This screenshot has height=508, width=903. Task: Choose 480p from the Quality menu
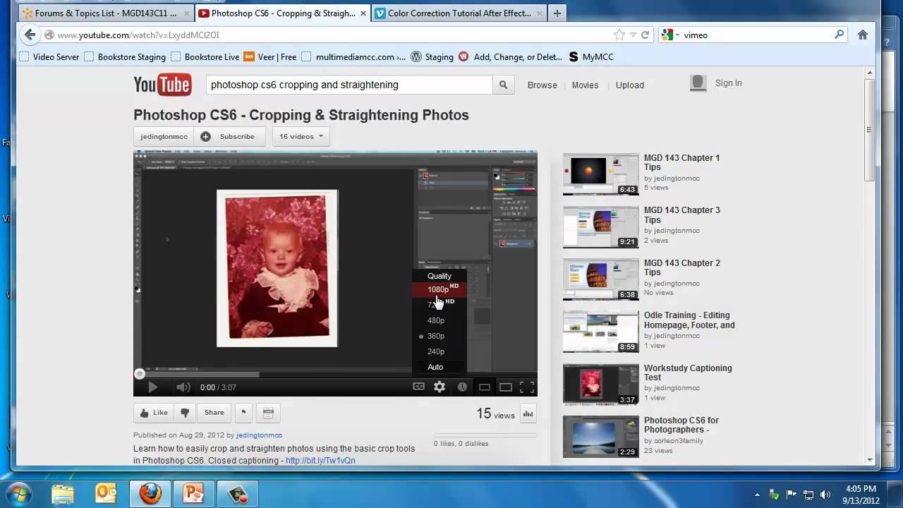click(436, 320)
